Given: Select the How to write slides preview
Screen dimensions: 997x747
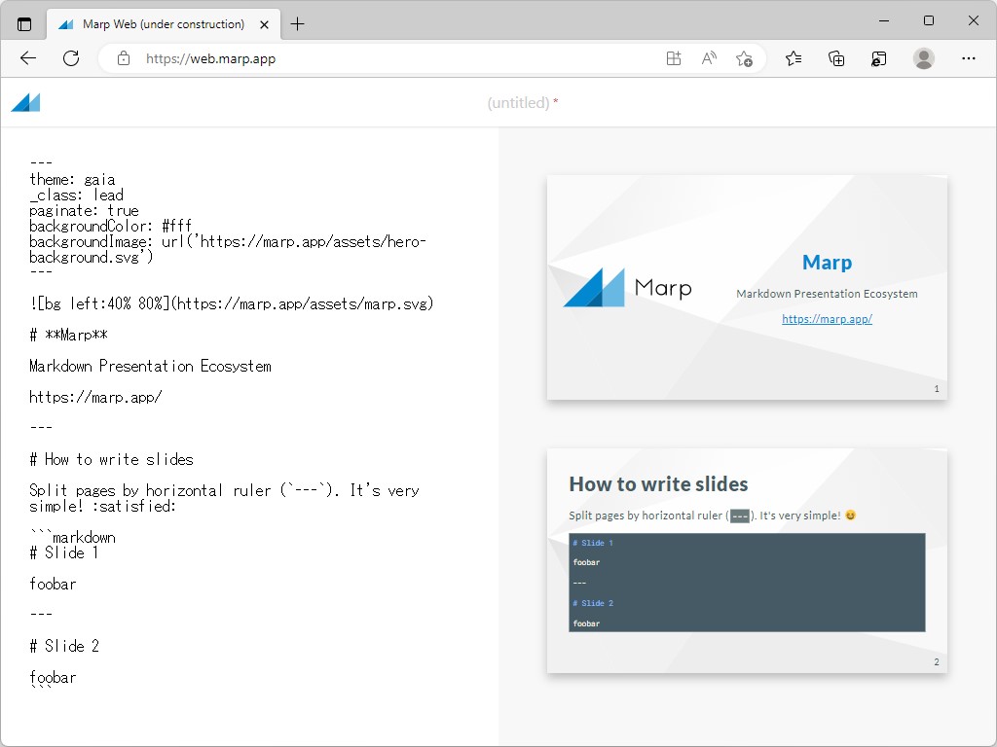Looking at the screenshot, I should click(x=747, y=560).
